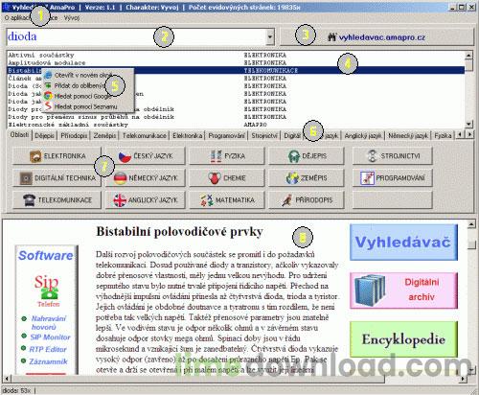The image size is (479, 395).
Task: Click the Digitální archiv books icon
Action: pos(370,290)
